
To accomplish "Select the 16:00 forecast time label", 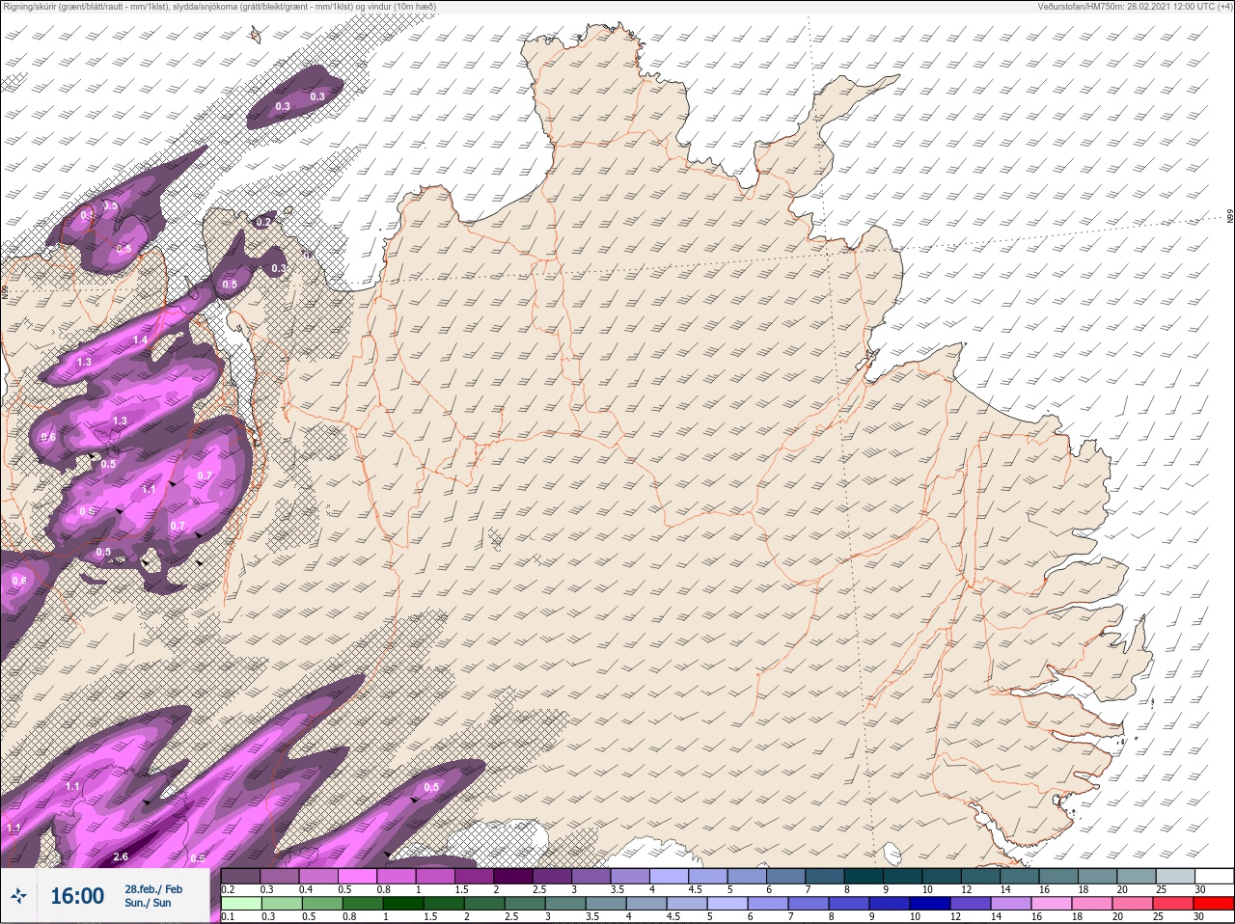I will (x=77, y=896).
